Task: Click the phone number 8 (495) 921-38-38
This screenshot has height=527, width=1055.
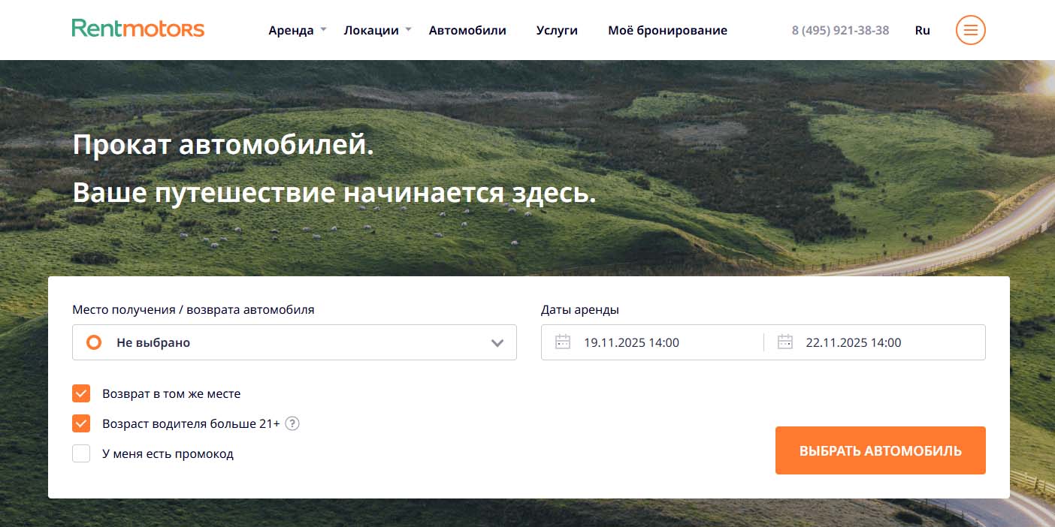Action: click(840, 30)
